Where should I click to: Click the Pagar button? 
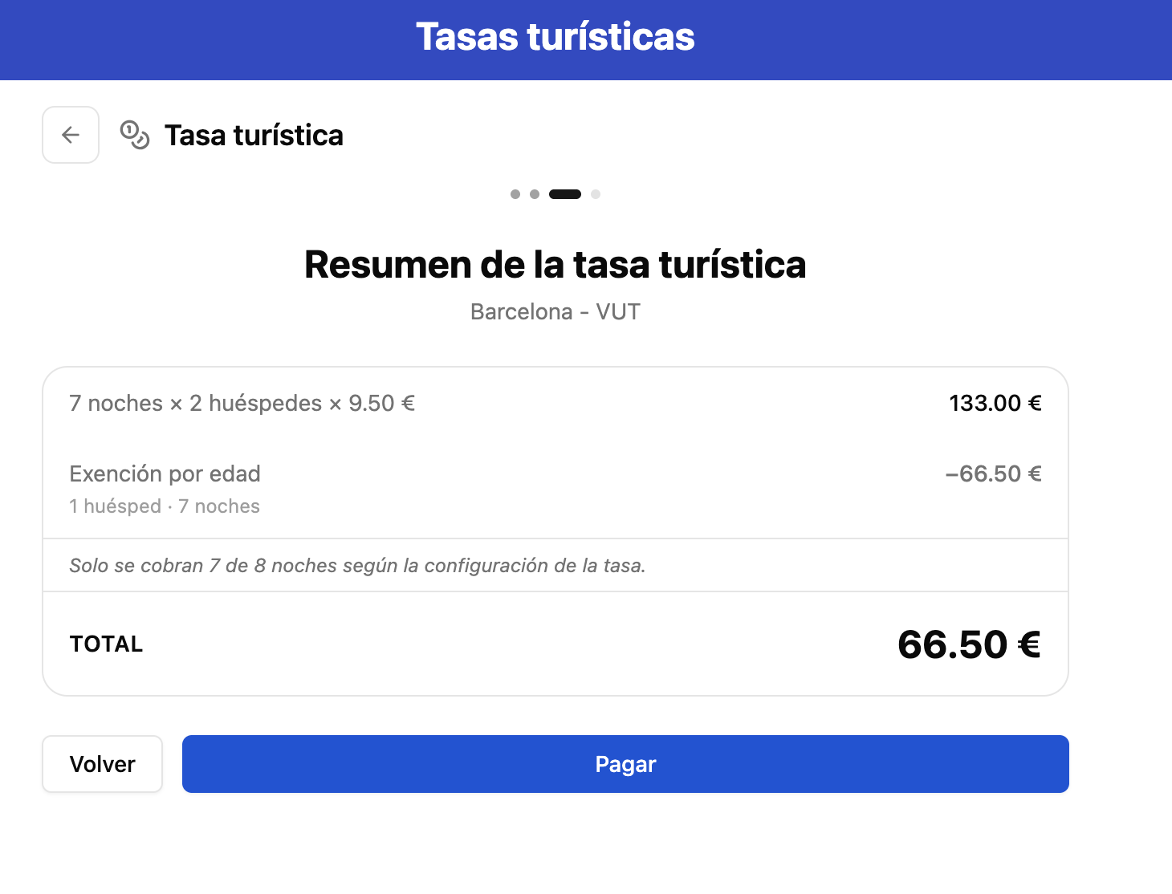click(625, 764)
